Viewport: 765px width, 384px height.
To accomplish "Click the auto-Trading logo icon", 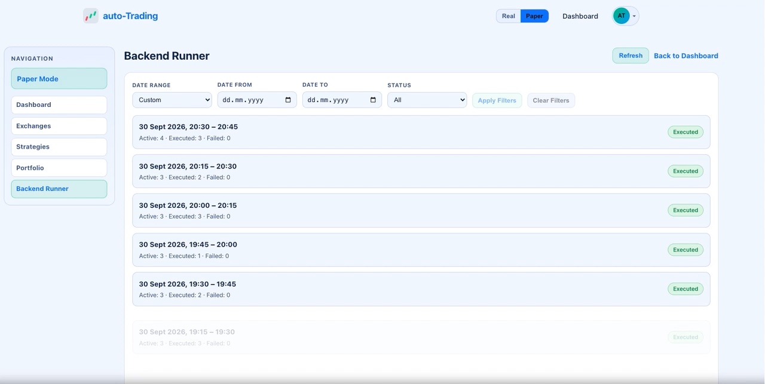I will 90,16.
